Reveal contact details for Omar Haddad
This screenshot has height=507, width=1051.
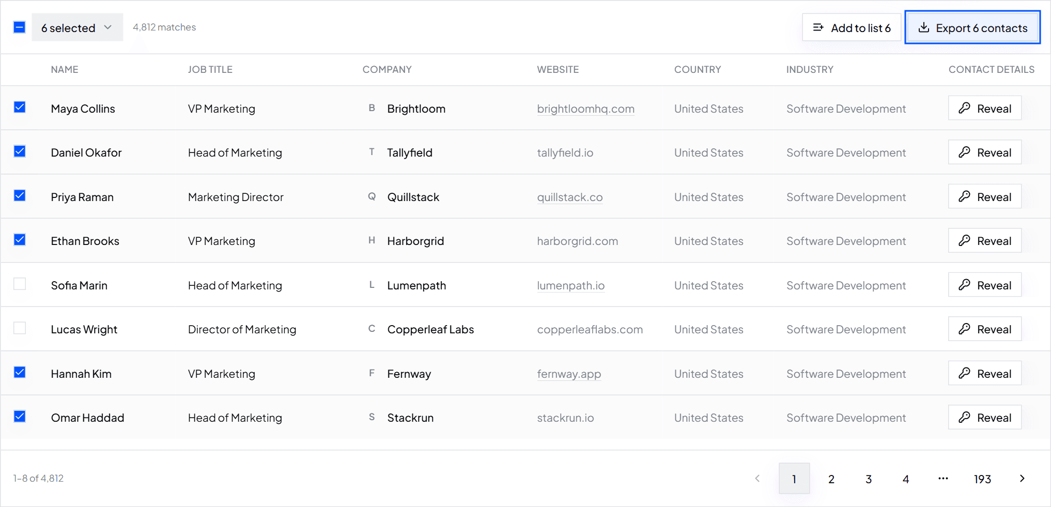coord(985,417)
